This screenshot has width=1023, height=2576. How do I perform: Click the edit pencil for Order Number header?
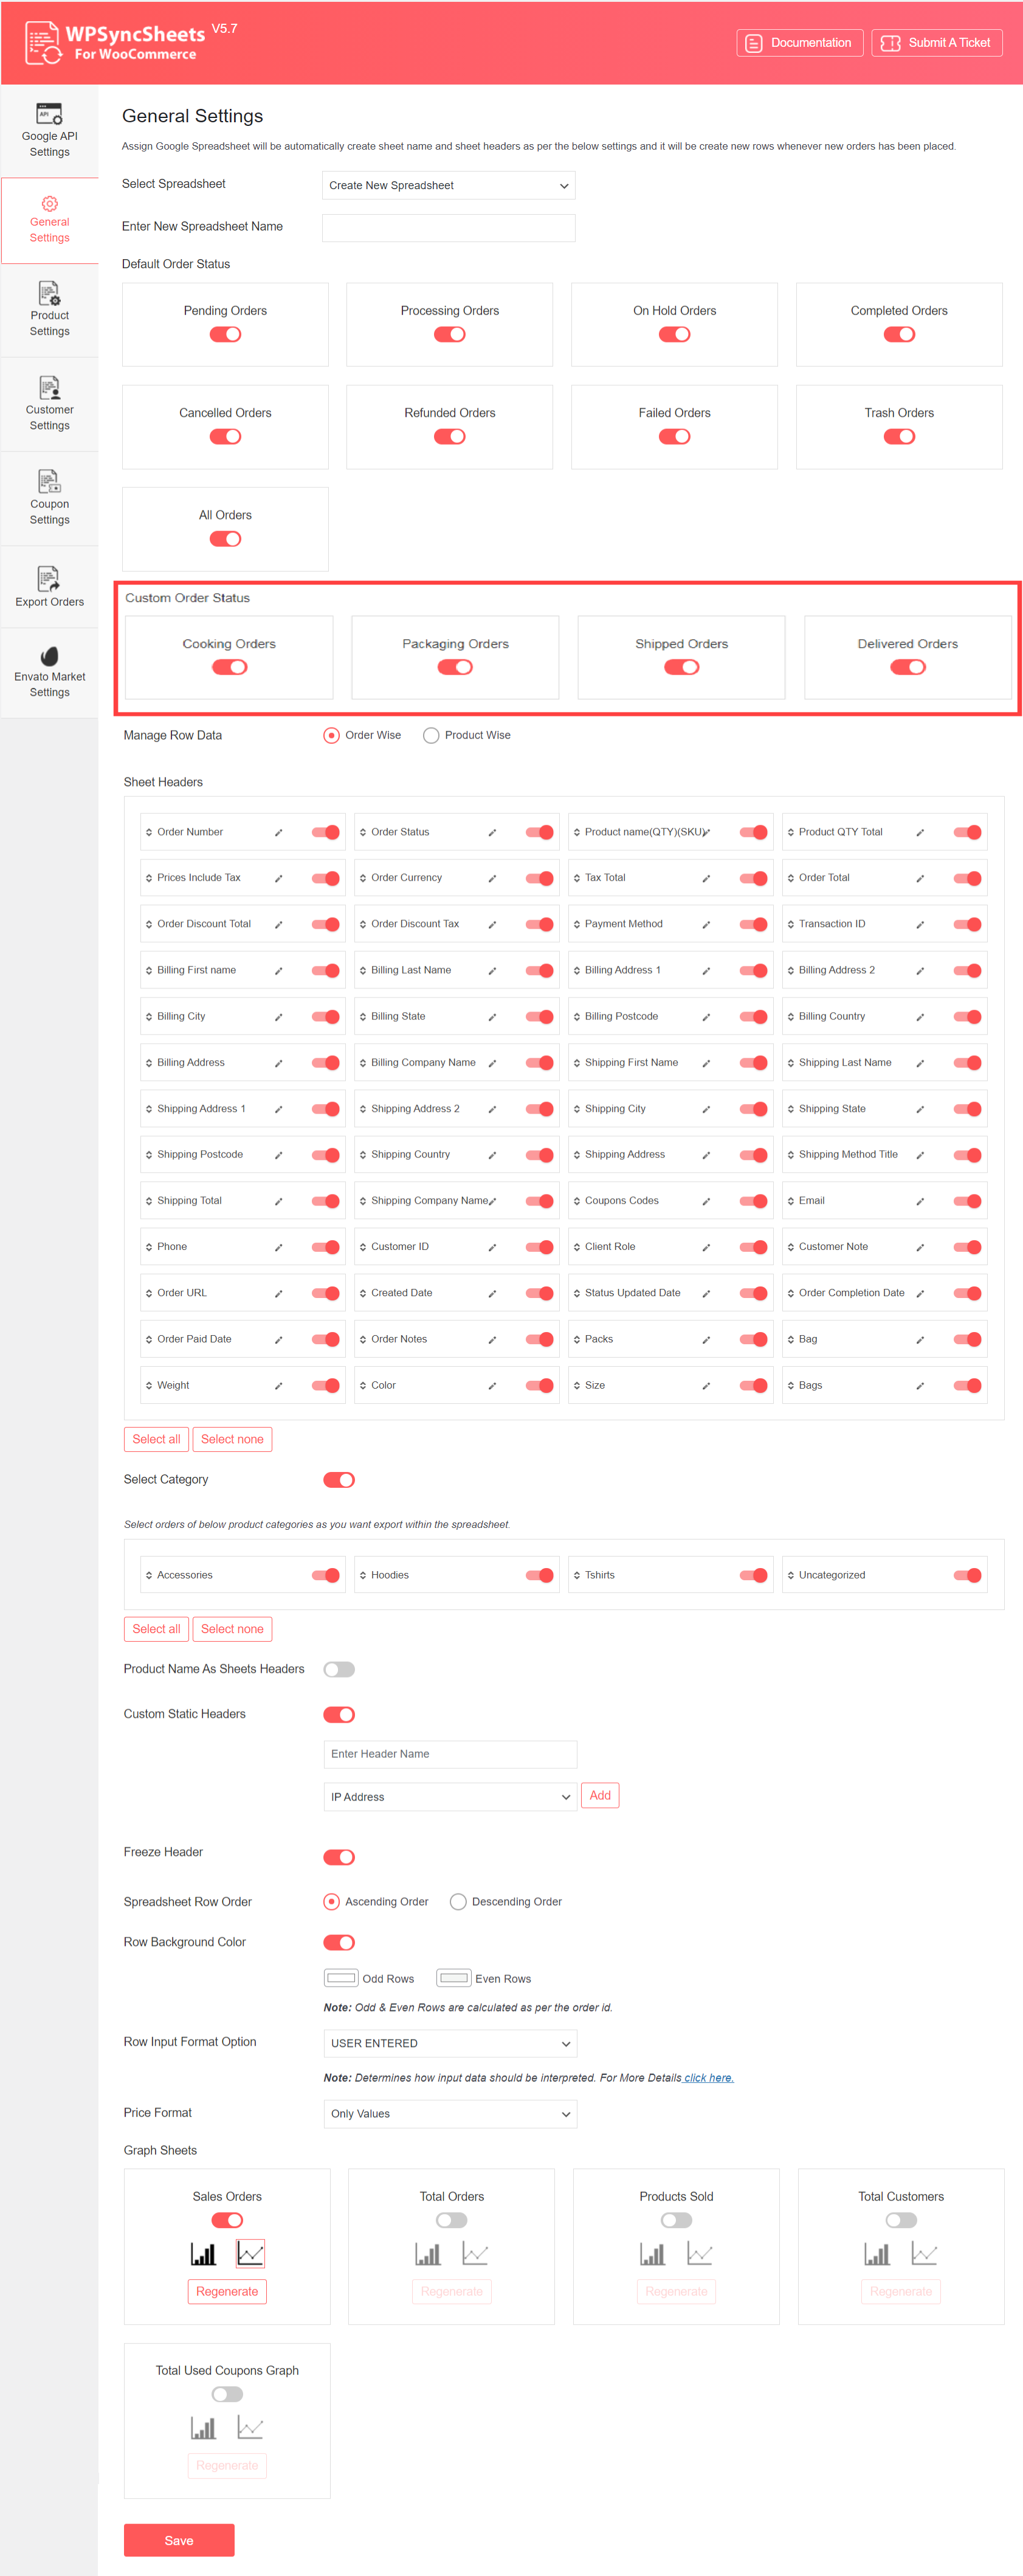[279, 832]
